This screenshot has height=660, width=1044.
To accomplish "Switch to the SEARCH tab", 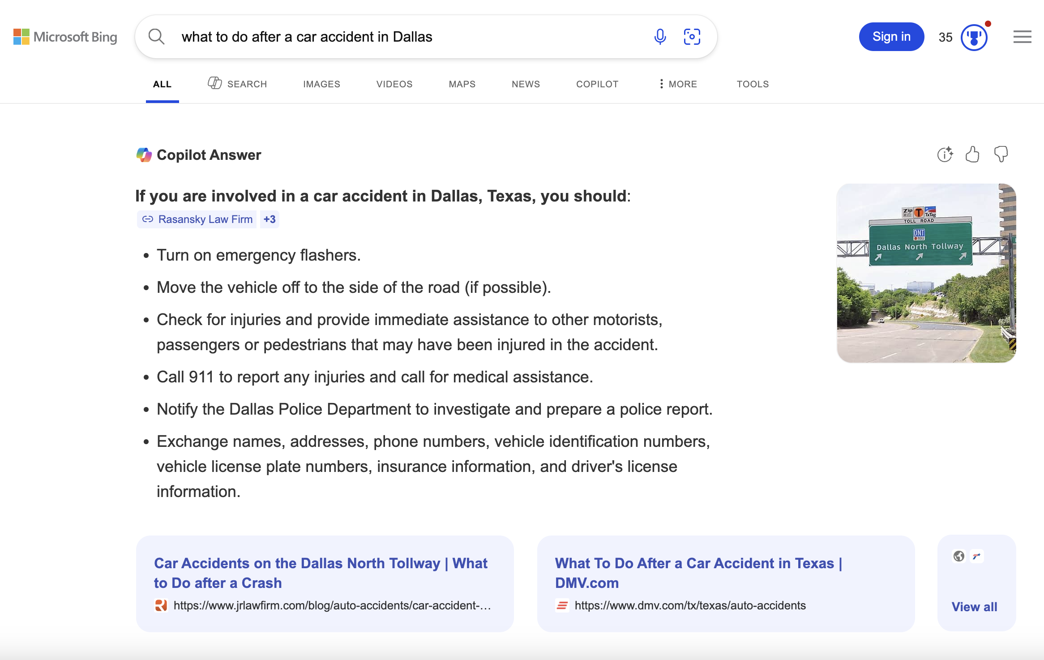I will point(237,84).
